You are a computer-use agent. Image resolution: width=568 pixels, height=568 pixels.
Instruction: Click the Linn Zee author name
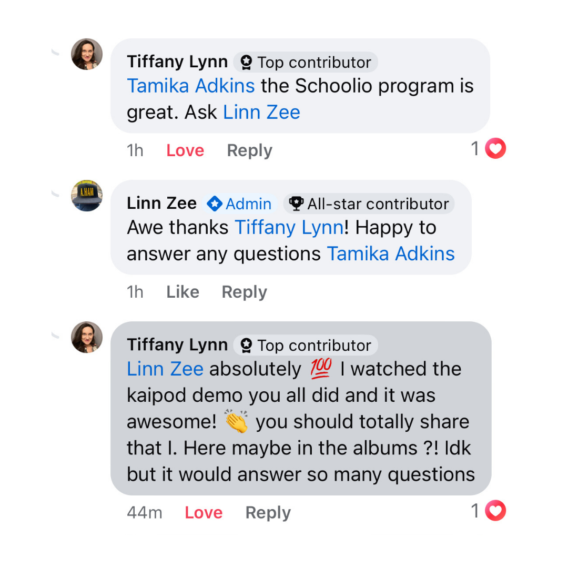(x=161, y=204)
